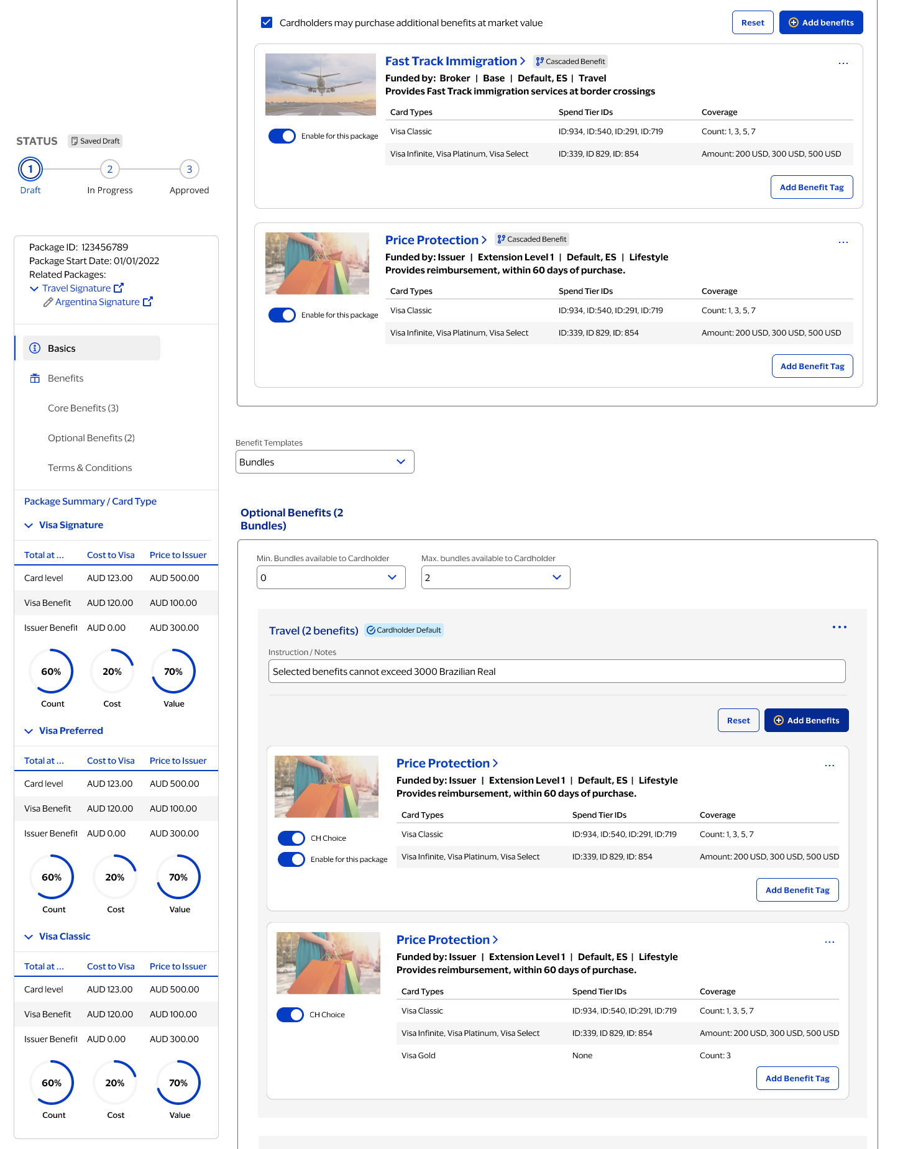Image resolution: width=908 pixels, height=1149 pixels.
Task: Collapse the Visa Preferred summary section
Action: pyautogui.click(x=29, y=731)
